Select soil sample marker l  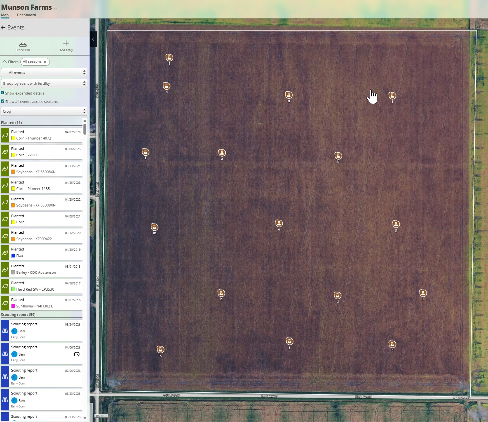(x=423, y=293)
